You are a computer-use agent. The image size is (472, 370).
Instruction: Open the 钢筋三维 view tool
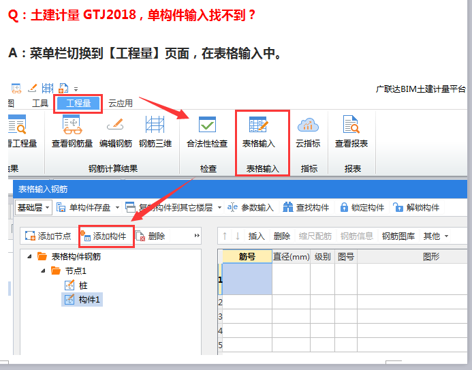pos(155,132)
